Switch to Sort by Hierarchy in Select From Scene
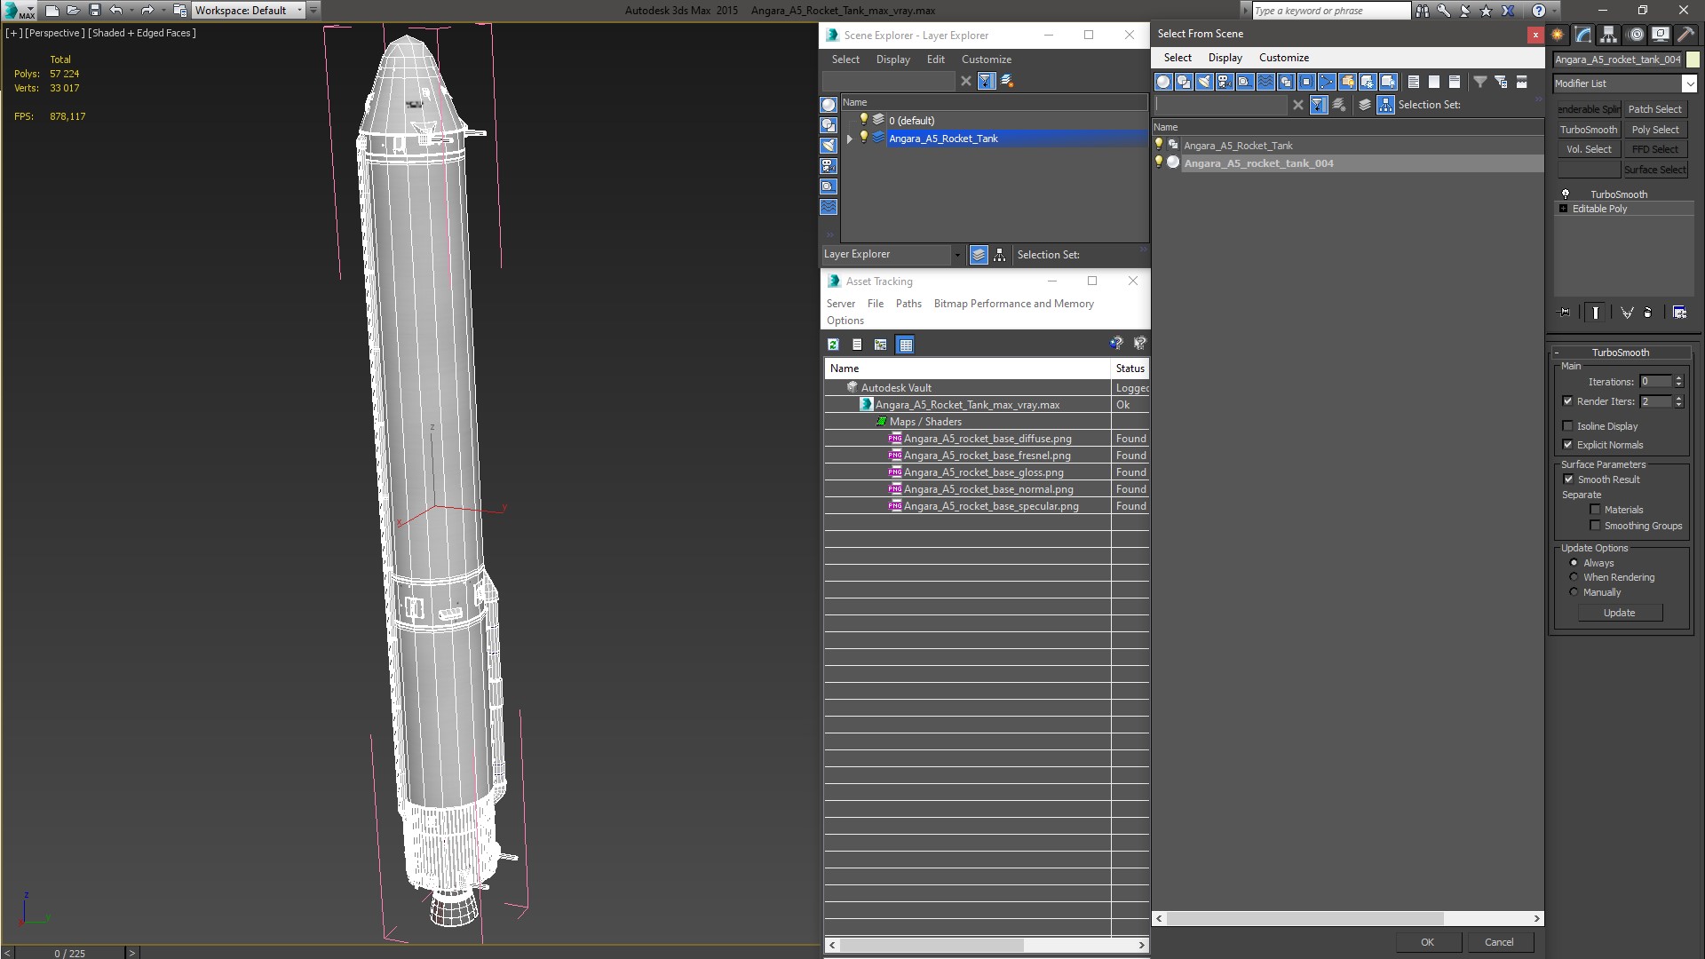This screenshot has width=1705, height=959. pyautogui.click(x=1386, y=105)
